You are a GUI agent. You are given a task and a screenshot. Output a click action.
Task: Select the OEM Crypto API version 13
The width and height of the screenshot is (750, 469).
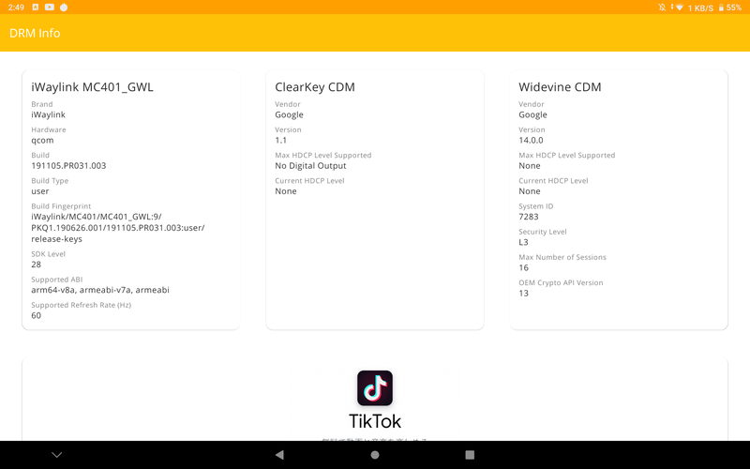tap(524, 293)
